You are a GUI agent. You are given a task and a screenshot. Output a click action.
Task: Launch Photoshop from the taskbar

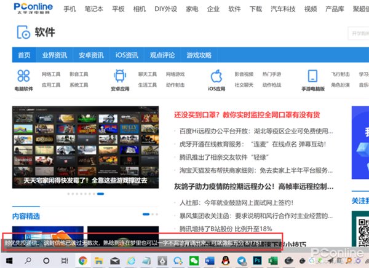pyautogui.click(x=257, y=261)
